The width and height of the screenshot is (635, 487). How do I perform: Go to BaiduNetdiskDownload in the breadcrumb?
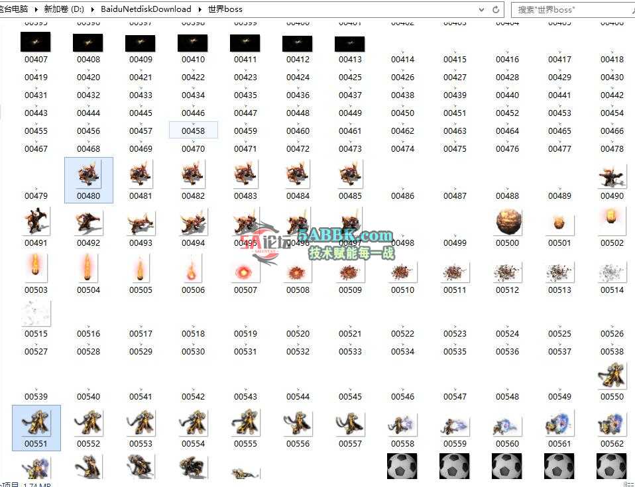(x=146, y=9)
